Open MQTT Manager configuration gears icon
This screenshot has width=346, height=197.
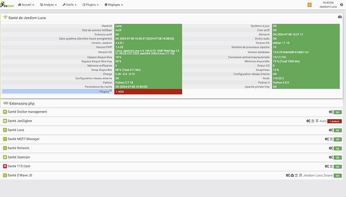click(327, 139)
